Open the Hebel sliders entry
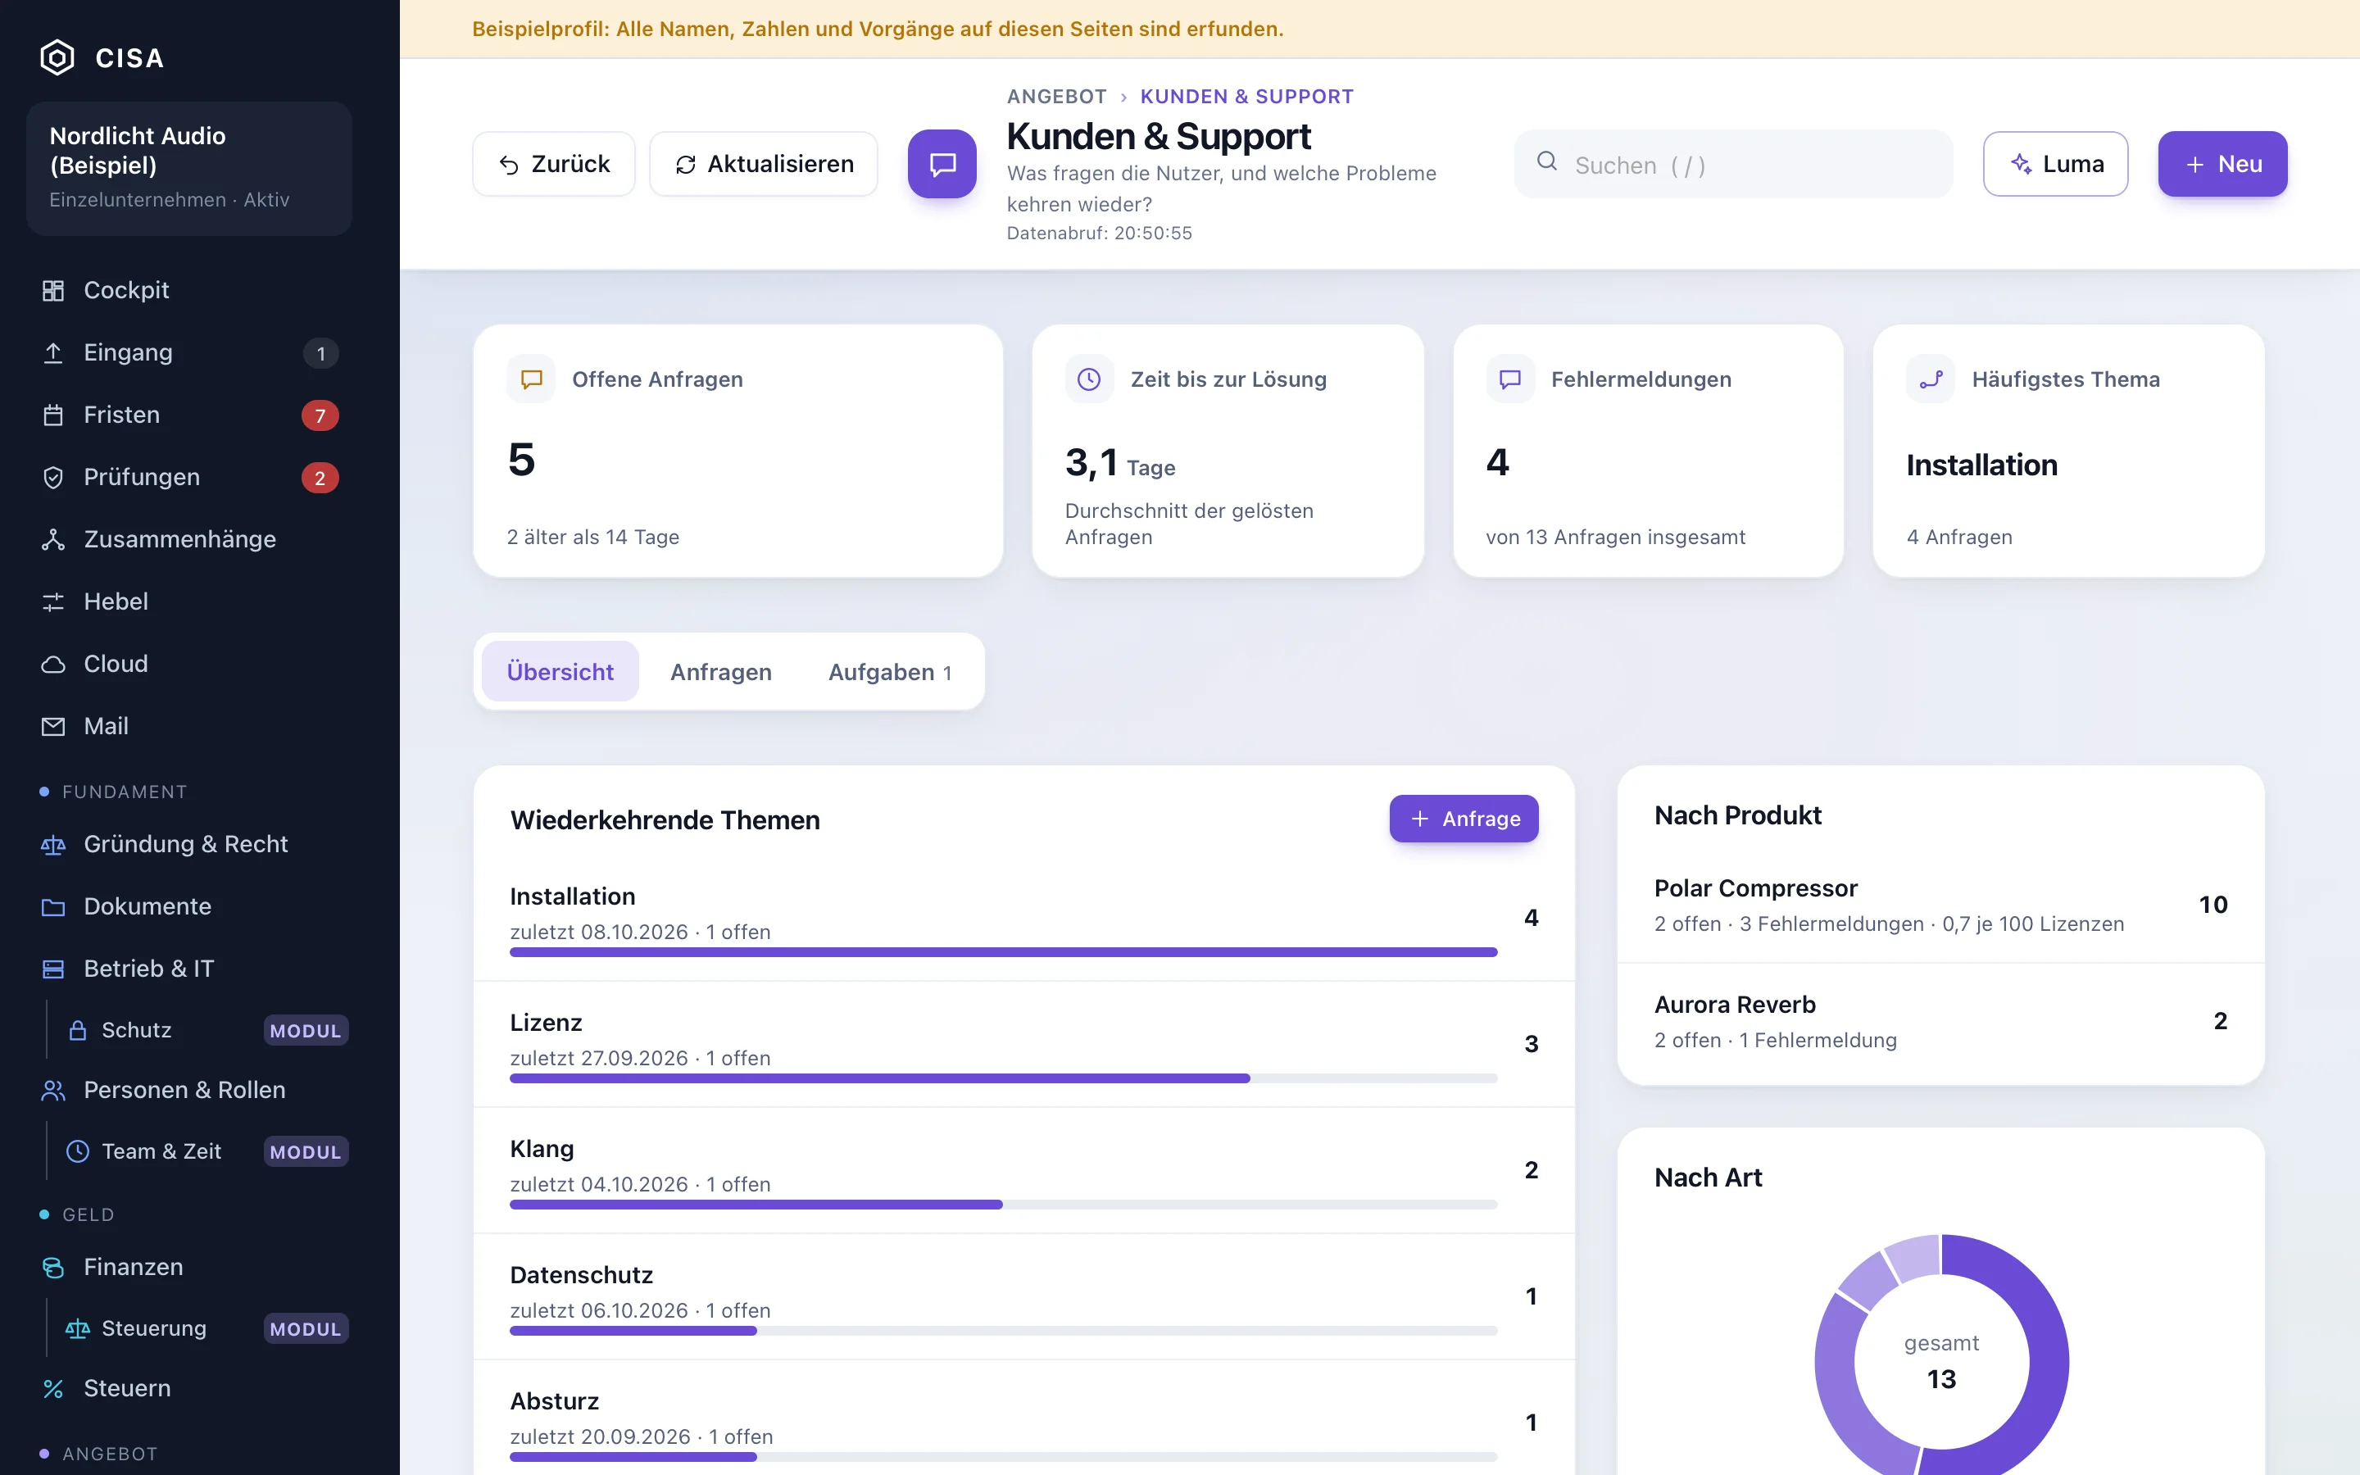Viewport: 2360px width, 1475px height. tap(189, 602)
